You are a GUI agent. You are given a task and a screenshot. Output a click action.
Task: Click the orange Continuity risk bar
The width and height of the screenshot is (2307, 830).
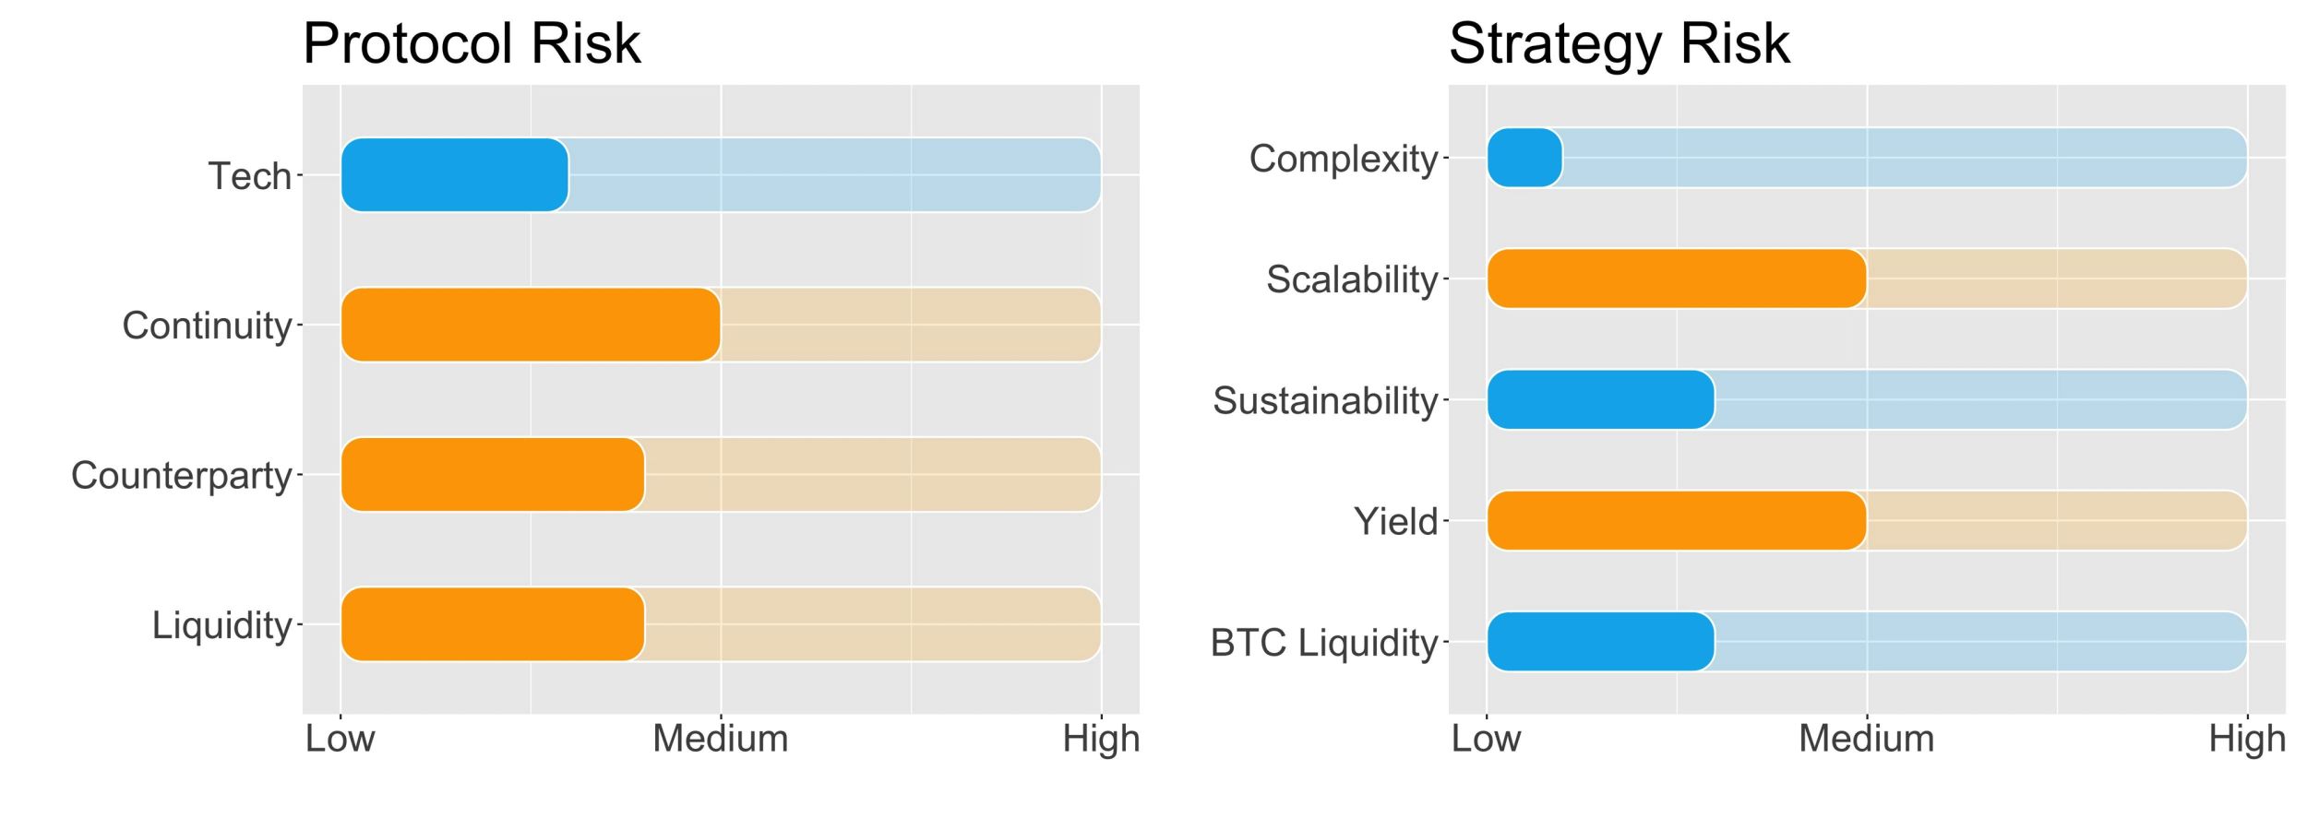[x=531, y=325]
